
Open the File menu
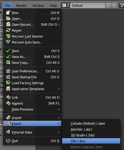[x=8, y=6]
